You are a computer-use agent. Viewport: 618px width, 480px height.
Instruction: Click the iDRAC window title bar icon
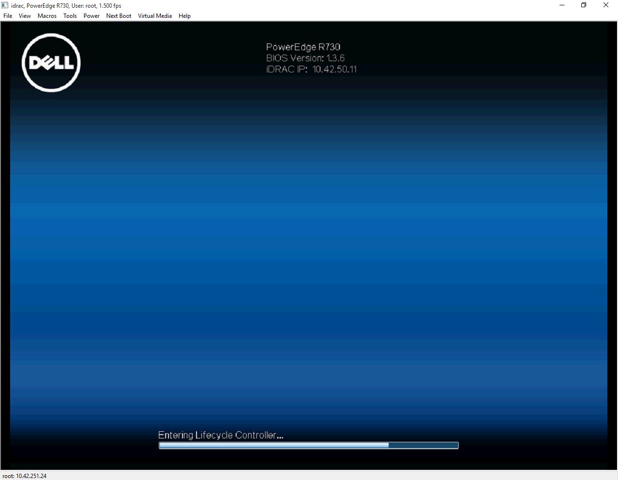[5, 5]
